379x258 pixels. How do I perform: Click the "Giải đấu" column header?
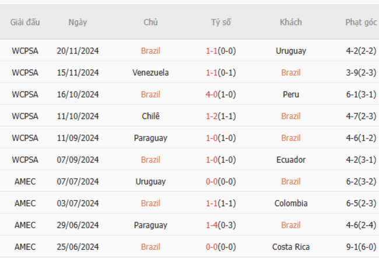point(25,22)
